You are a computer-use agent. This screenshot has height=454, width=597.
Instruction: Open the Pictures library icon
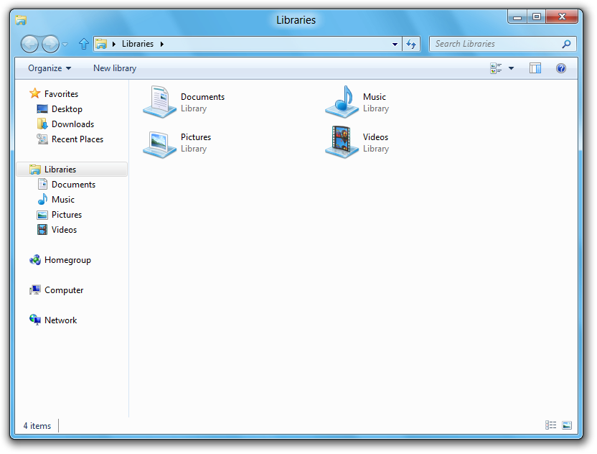(160, 142)
